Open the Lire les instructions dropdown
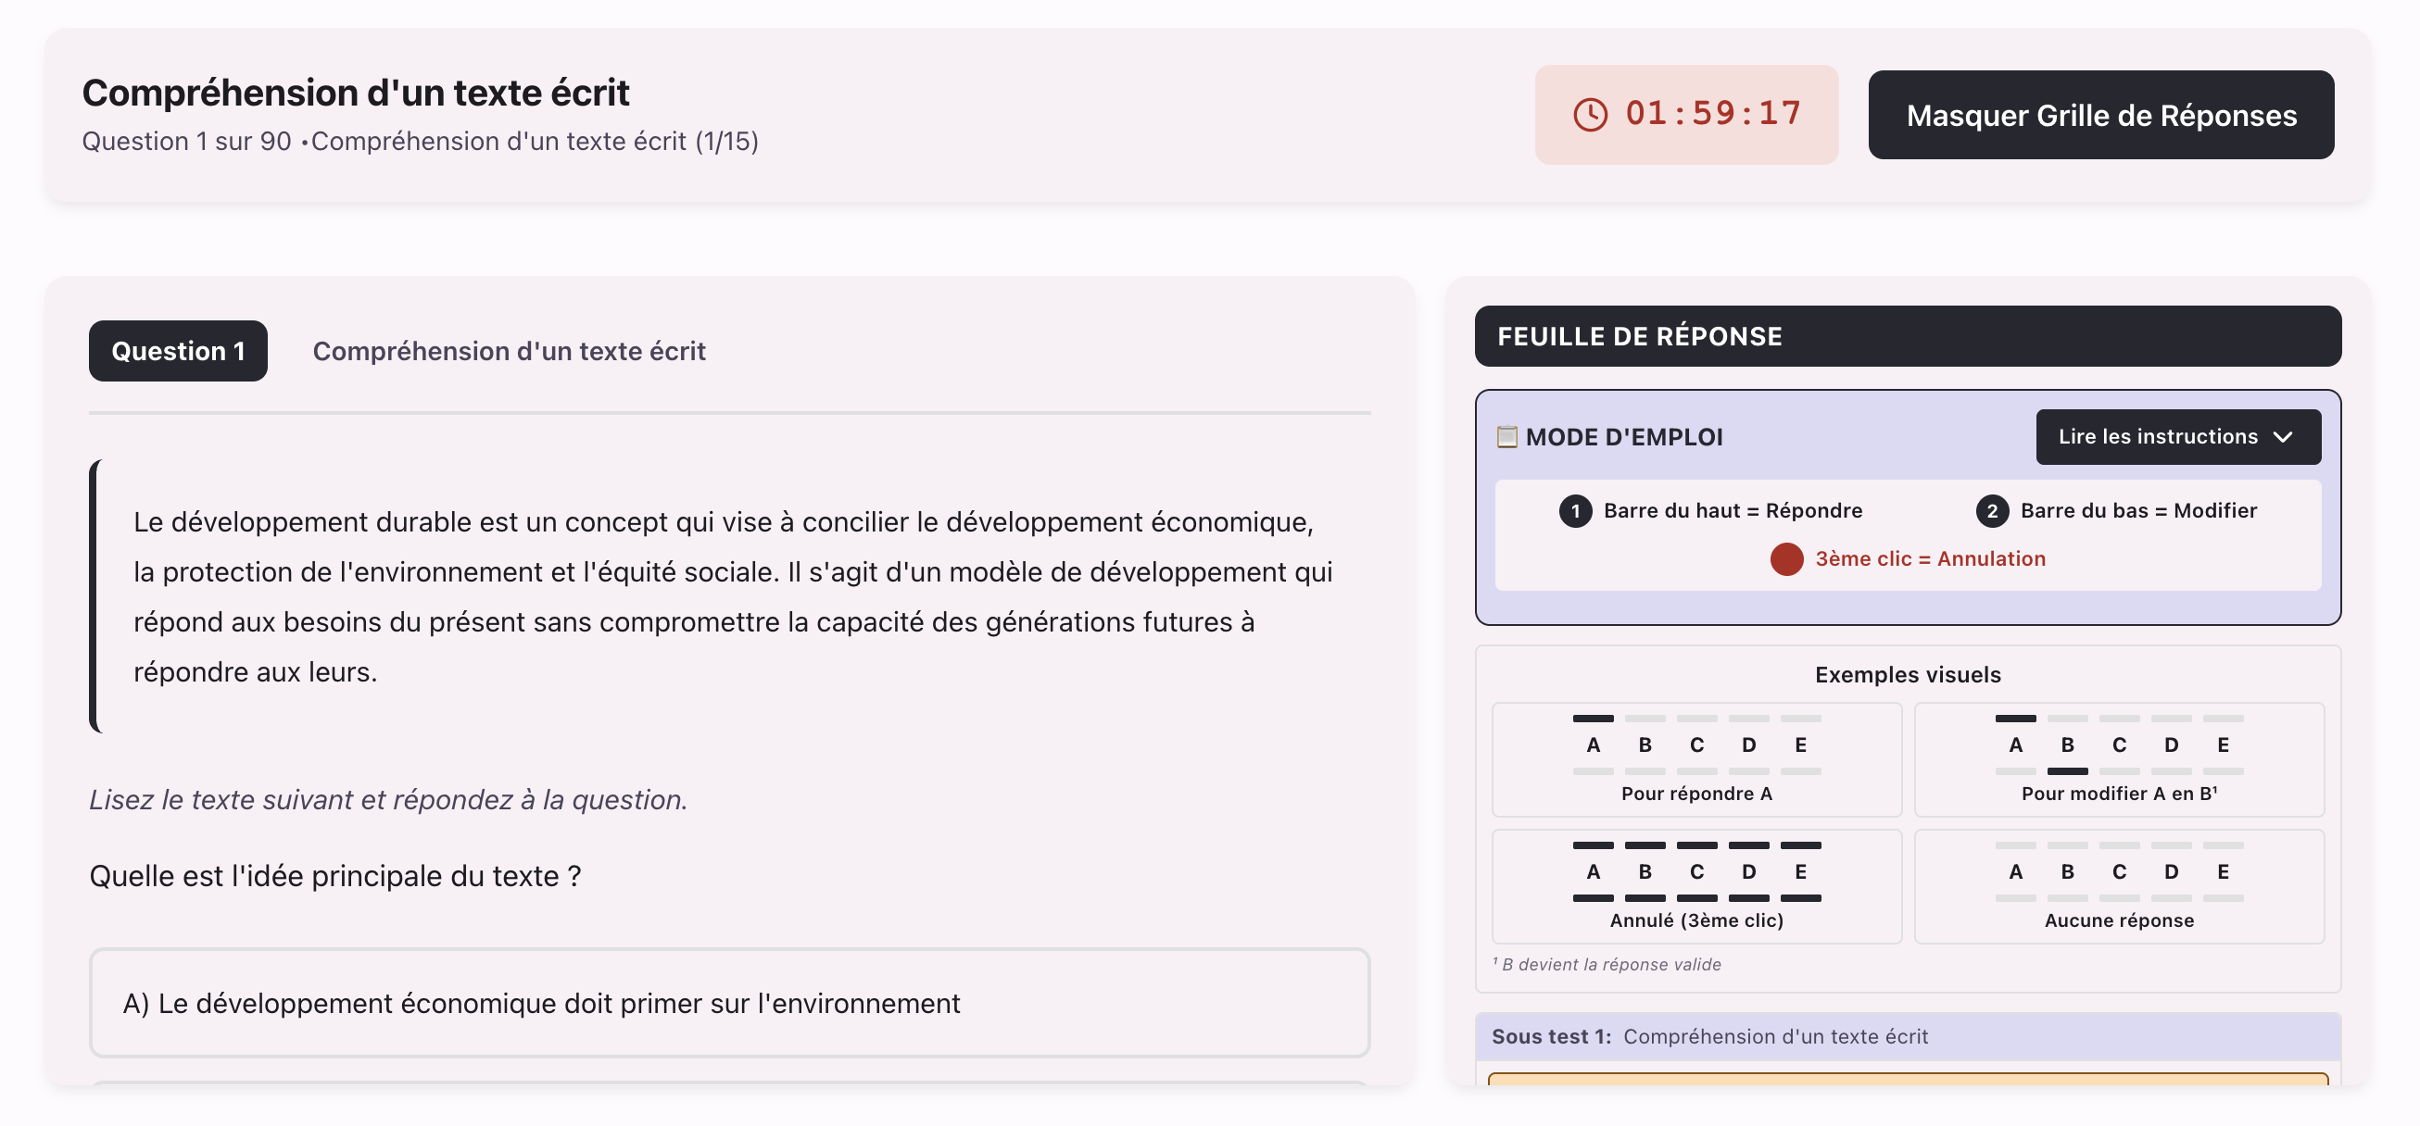2420x1126 pixels. [x=2177, y=437]
